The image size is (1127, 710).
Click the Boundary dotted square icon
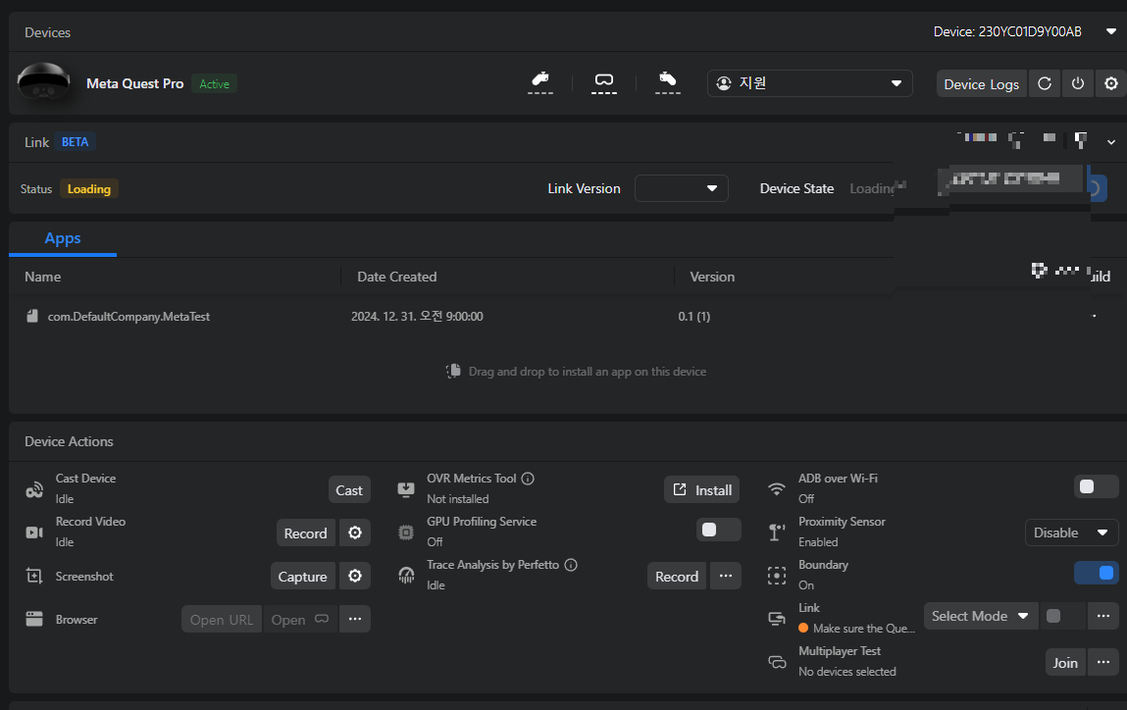point(776,576)
